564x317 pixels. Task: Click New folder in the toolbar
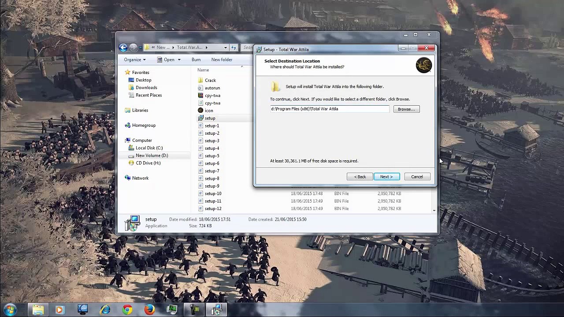pos(222,59)
